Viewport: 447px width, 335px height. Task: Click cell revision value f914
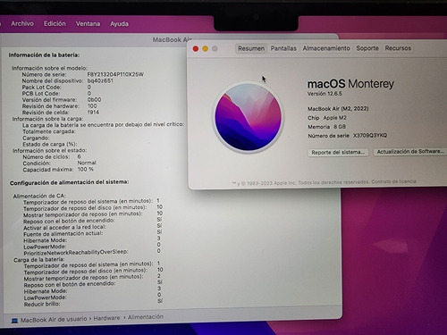click(93, 113)
